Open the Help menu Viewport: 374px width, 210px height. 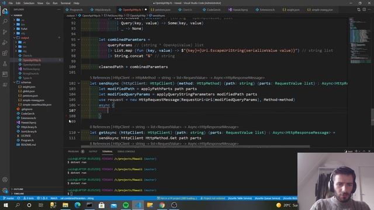pyautogui.click(x=77, y=3)
